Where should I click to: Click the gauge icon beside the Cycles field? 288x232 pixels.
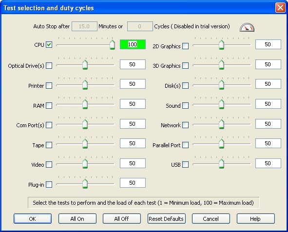(x=247, y=27)
